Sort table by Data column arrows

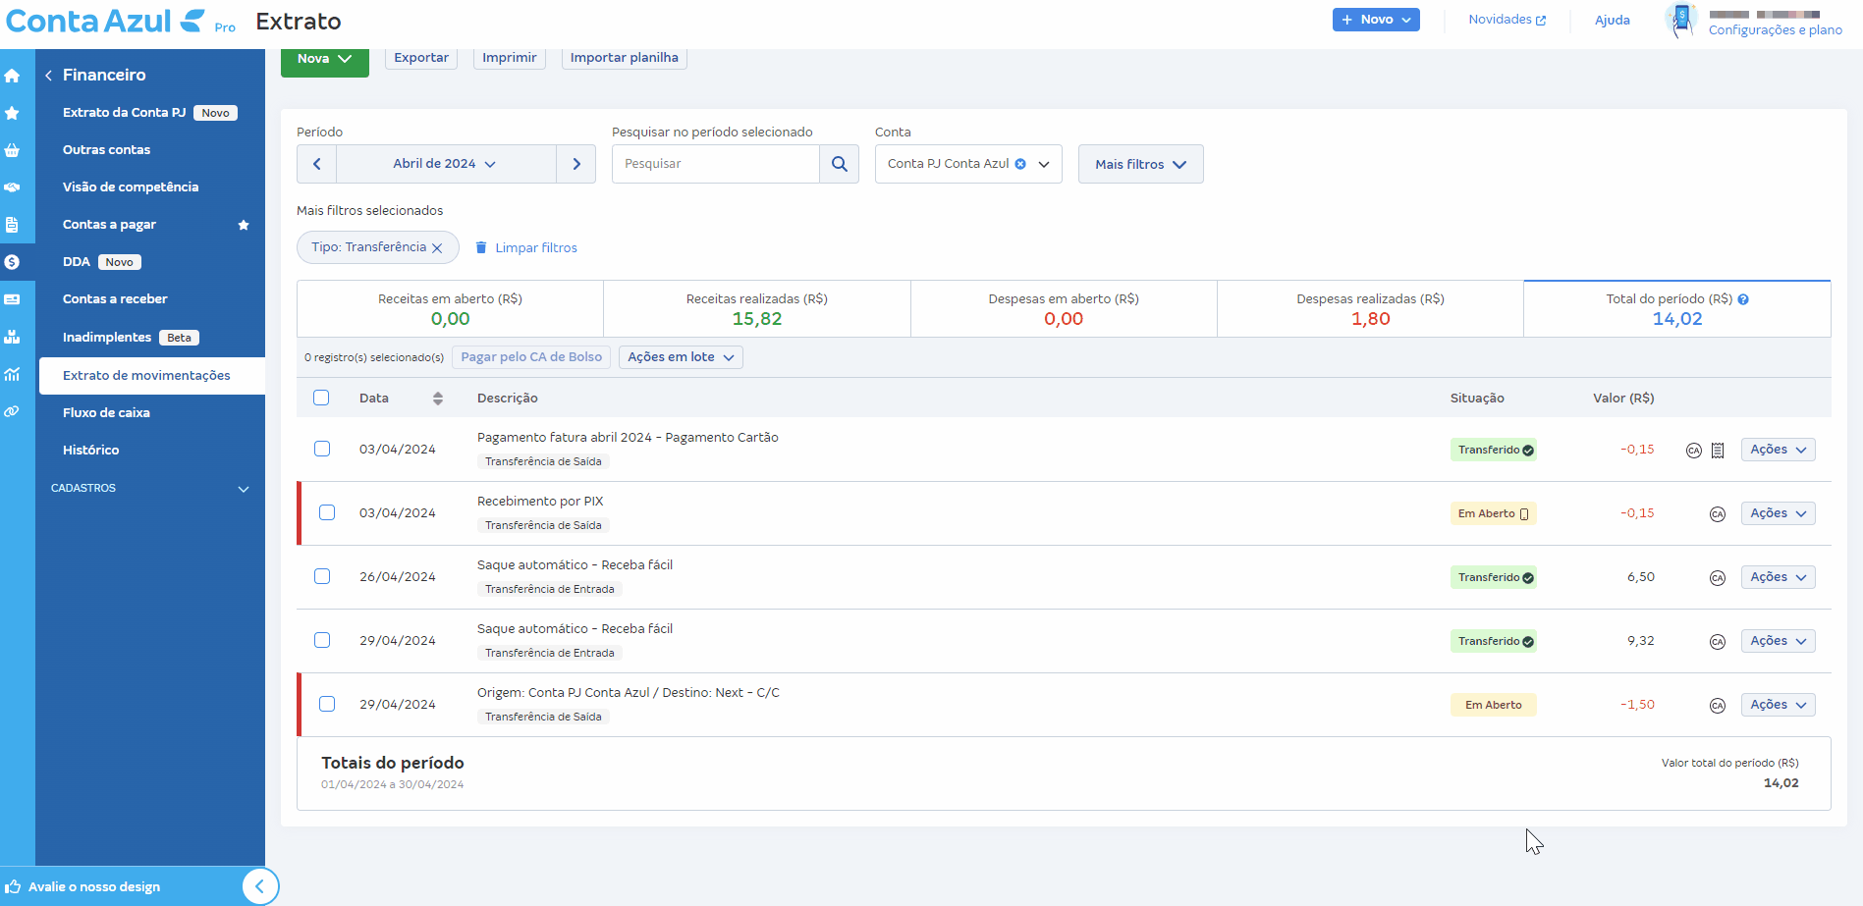pyautogui.click(x=438, y=399)
